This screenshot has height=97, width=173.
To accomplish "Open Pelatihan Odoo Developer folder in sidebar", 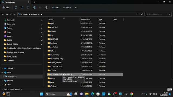I will point(16,52).
